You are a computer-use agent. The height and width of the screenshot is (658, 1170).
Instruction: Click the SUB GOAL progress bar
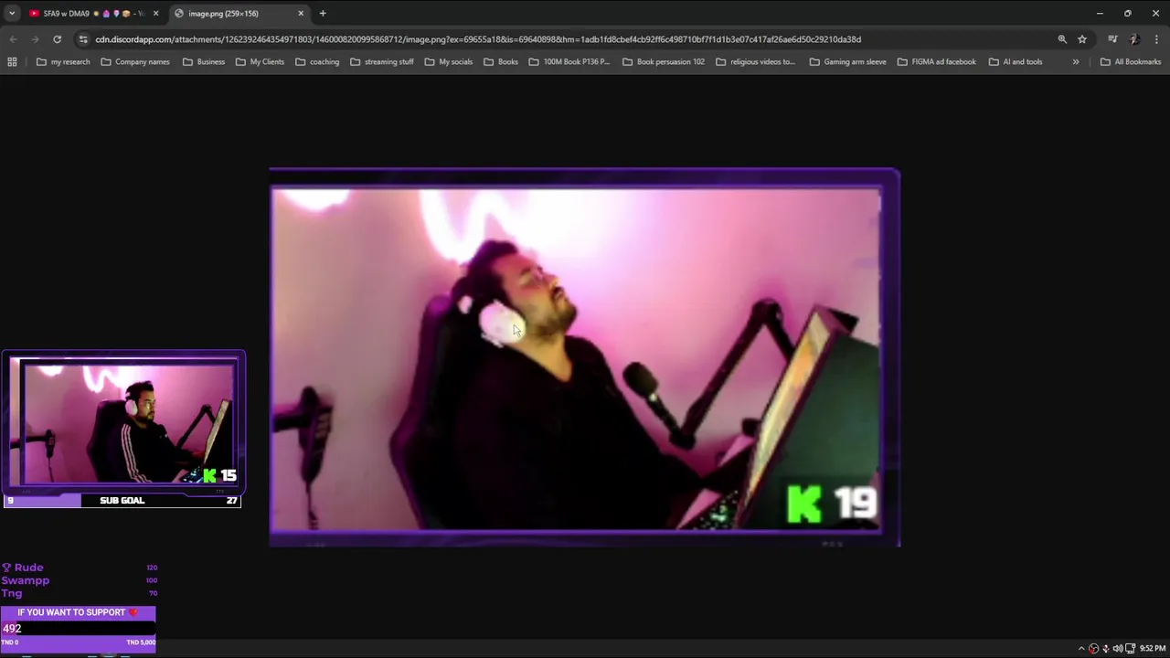122,501
